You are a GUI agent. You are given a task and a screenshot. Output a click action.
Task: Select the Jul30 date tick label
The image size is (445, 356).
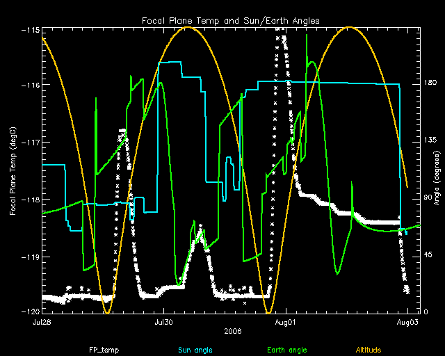click(163, 323)
